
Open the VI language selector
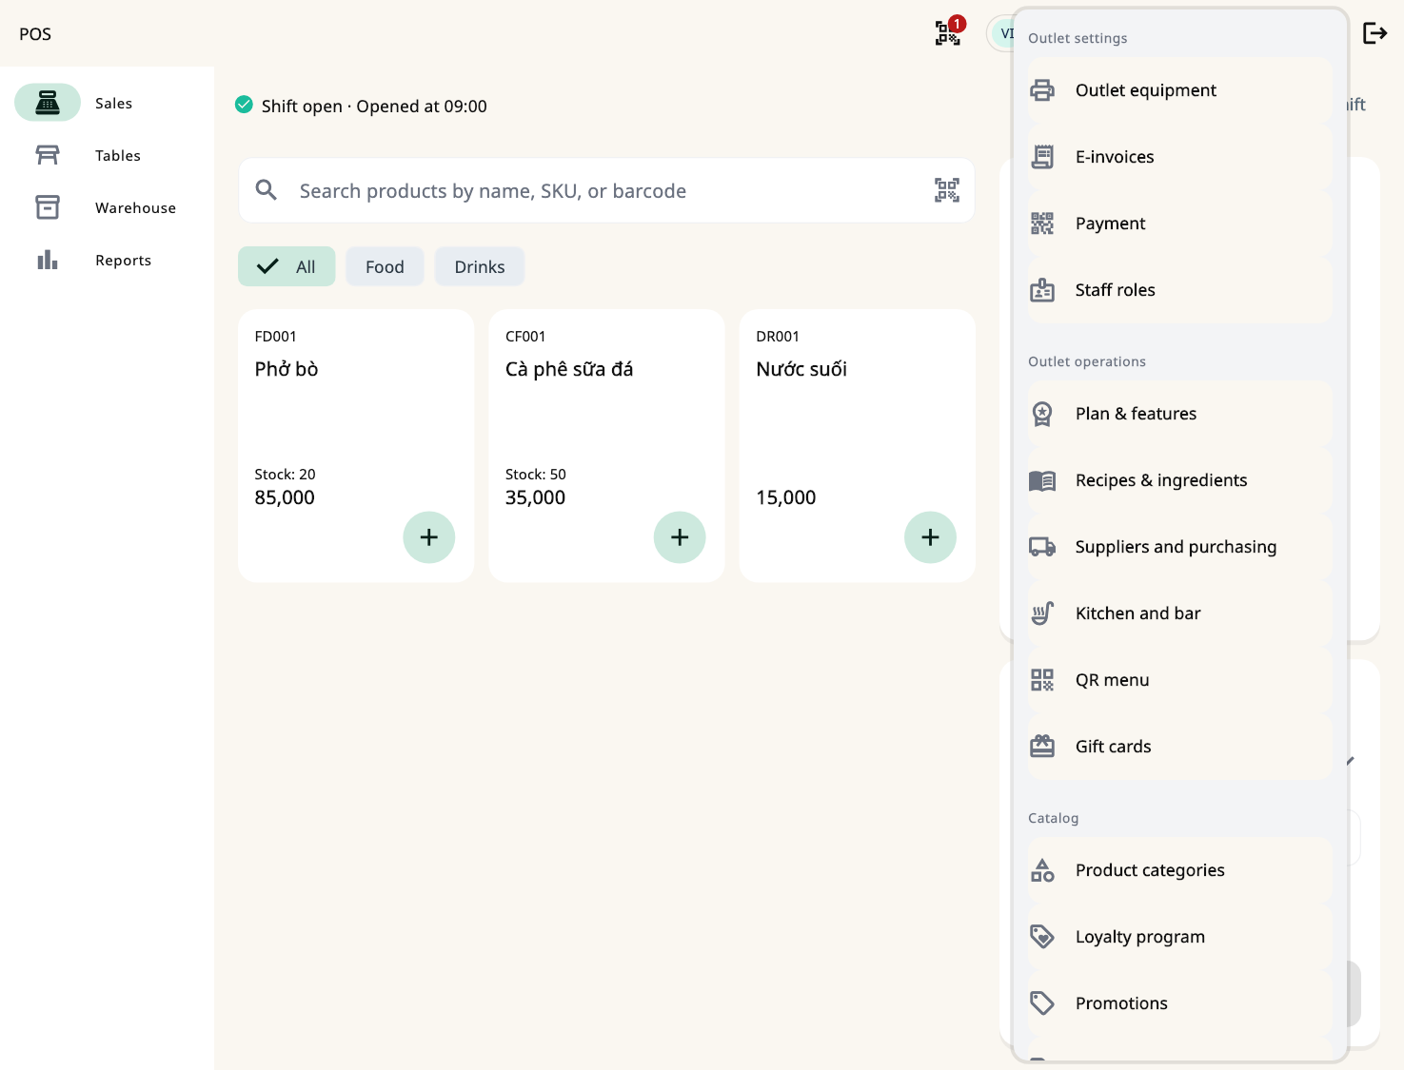pos(1001,33)
